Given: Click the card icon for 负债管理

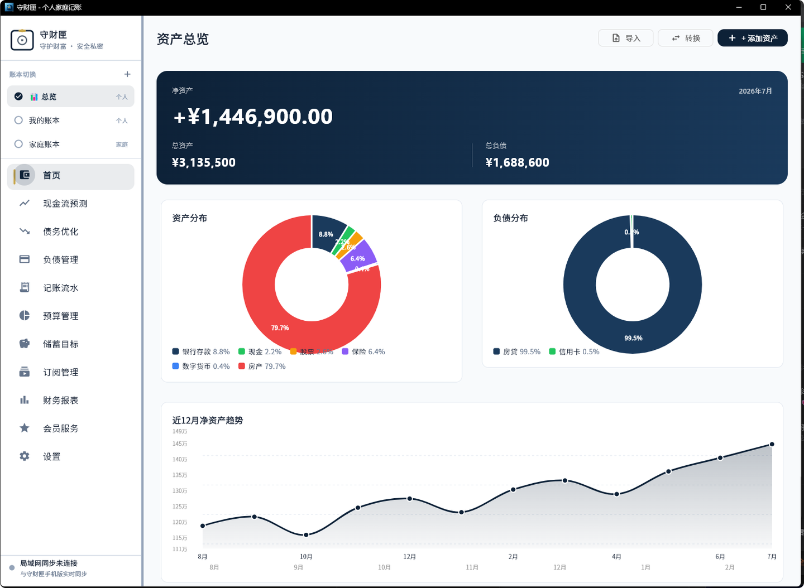Looking at the screenshot, I should pyautogui.click(x=25, y=259).
